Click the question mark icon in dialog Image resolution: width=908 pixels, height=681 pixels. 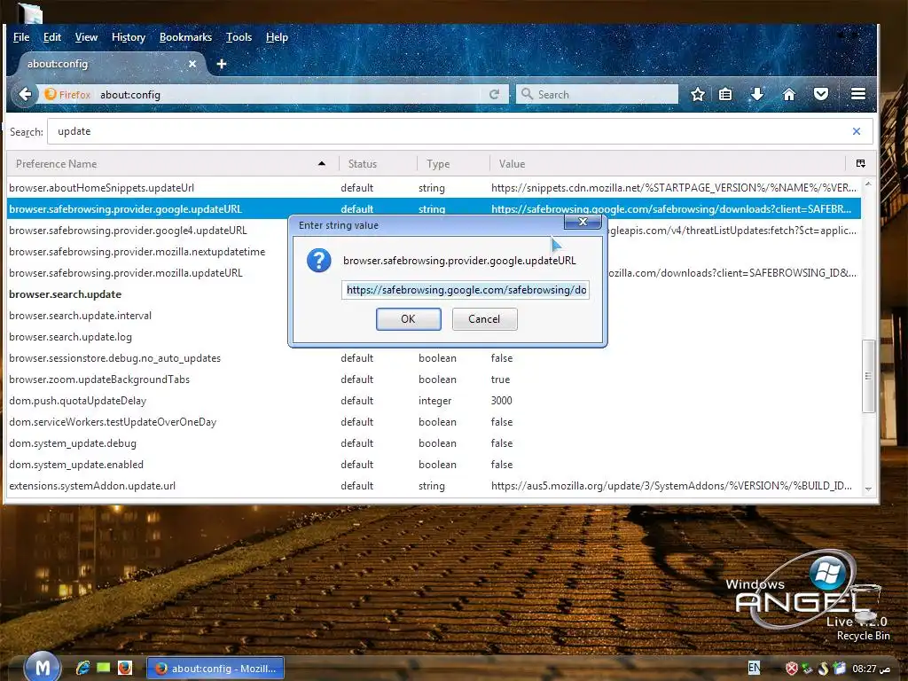click(x=318, y=261)
